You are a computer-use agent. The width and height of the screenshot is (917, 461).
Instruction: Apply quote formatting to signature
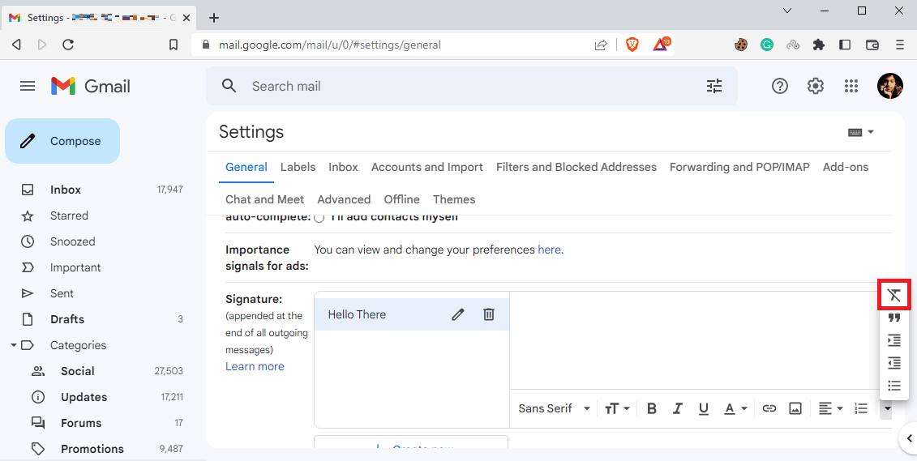tap(893, 318)
